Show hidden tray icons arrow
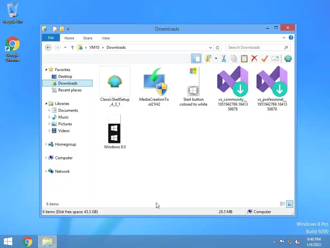The image size is (330, 248). pos(274,242)
